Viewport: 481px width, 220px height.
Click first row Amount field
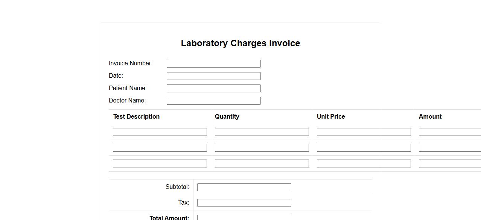[x=450, y=132]
